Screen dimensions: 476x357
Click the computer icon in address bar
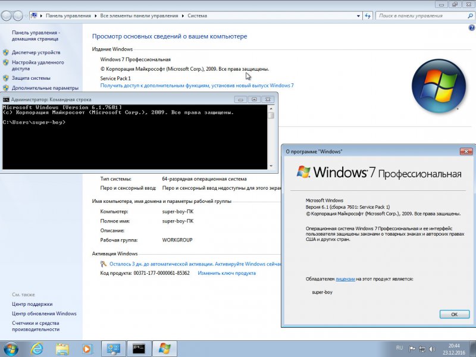[34, 15]
